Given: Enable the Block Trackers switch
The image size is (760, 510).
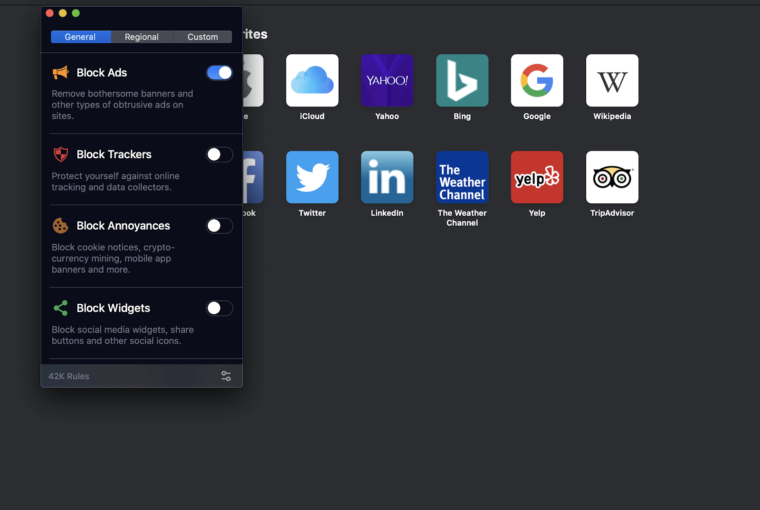Looking at the screenshot, I should pyautogui.click(x=219, y=154).
